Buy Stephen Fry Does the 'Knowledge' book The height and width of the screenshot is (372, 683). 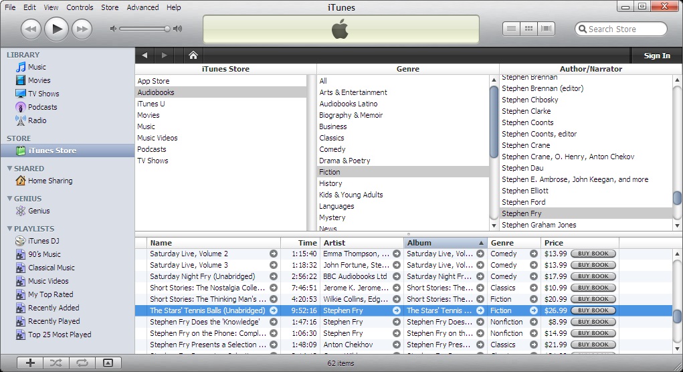tap(593, 322)
